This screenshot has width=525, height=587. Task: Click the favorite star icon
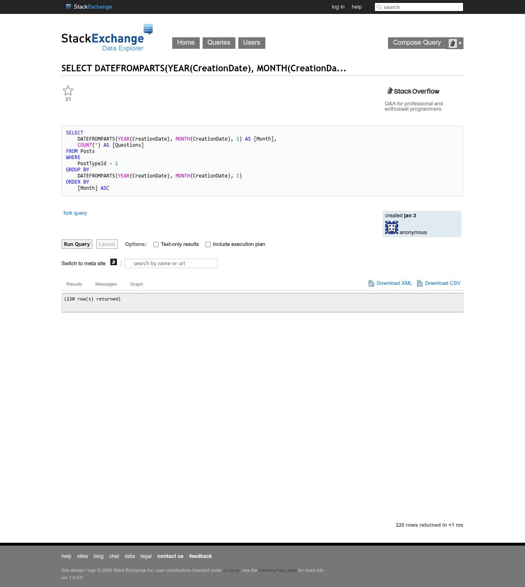[68, 91]
